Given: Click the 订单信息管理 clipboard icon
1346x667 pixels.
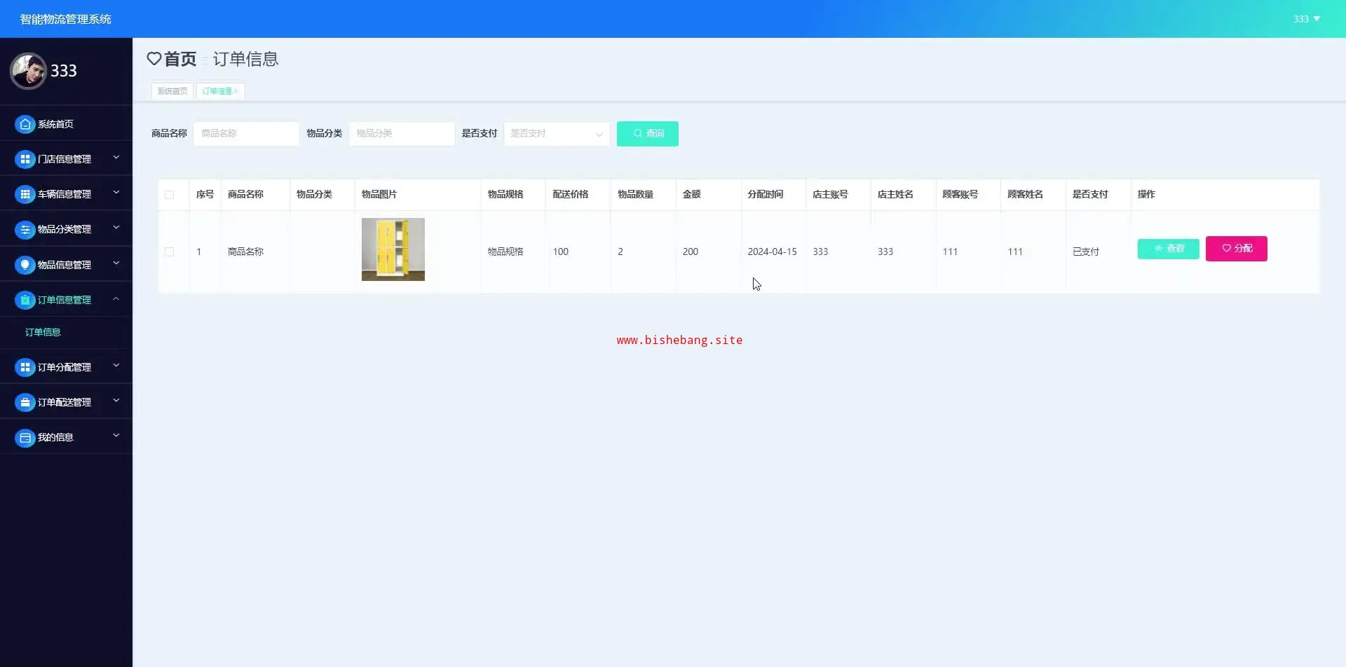Looking at the screenshot, I should coord(25,300).
